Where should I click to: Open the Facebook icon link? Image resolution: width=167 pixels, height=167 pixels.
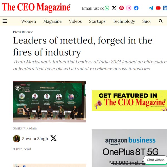[136, 8]
